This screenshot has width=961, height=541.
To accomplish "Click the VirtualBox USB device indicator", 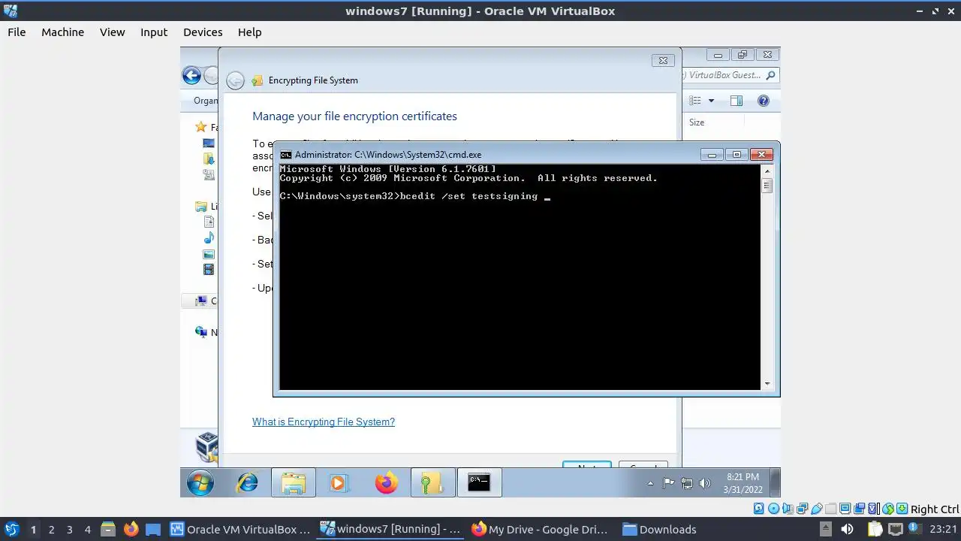I will click(816, 509).
